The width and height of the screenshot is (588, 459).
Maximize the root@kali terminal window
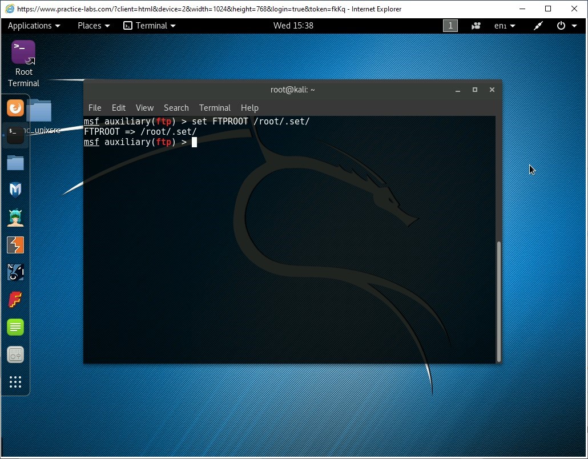pyautogui.click(x=475, y=90)
